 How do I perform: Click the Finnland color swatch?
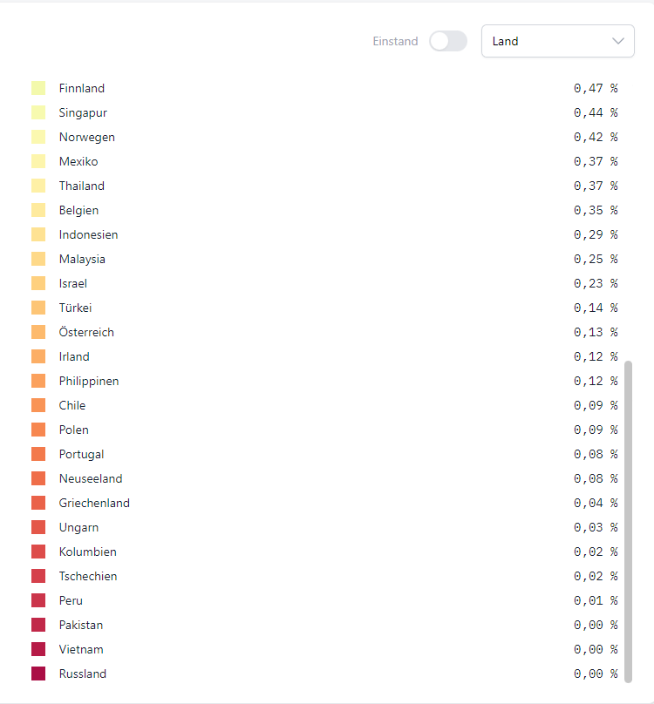(38, 88)
